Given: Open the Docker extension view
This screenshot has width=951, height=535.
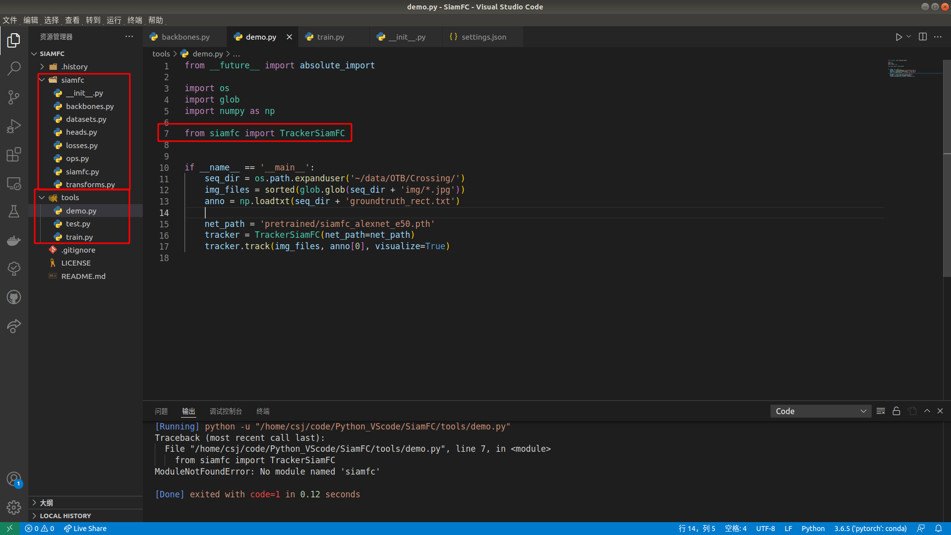Looking at the screenshot, I should [x=13, y=240].
